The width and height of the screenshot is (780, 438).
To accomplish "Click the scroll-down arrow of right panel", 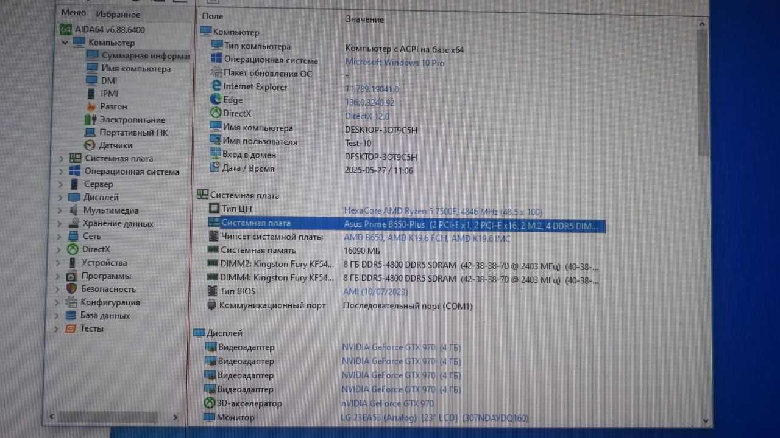I will [705, 420].
